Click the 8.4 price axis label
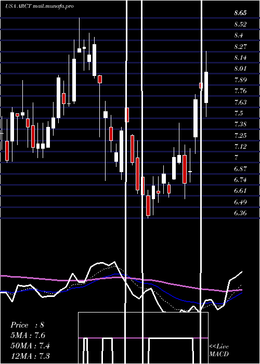Screen dimensions: 260x364 pos(239,35)
